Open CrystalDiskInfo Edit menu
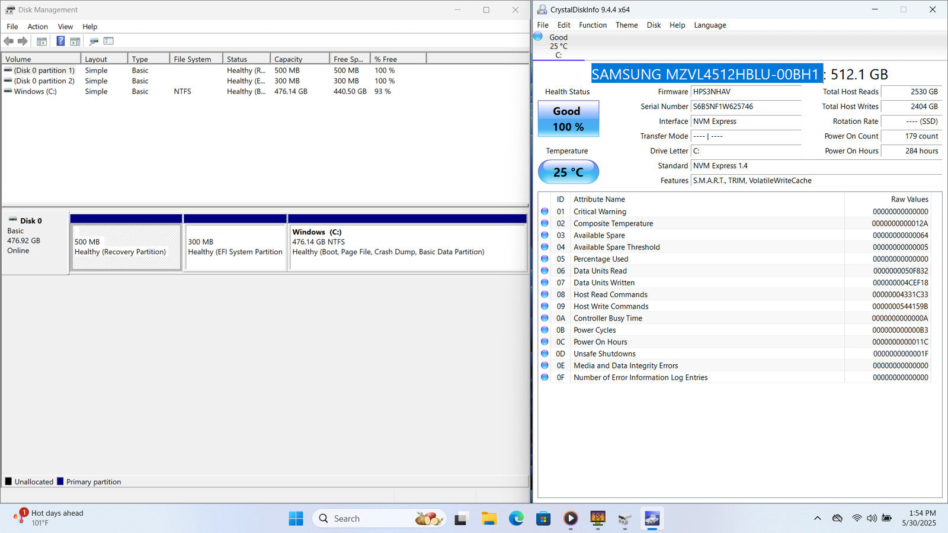Viewport: 948px width, 533px height. point(563,25)
